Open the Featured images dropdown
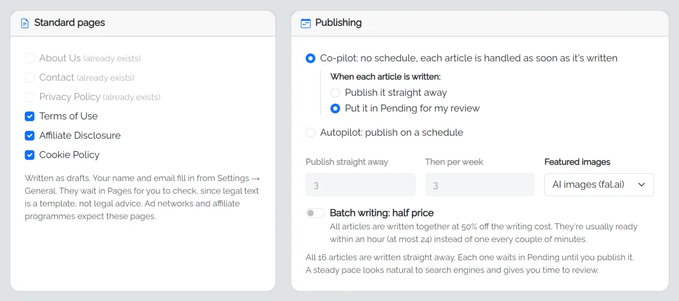 [599, 184]
